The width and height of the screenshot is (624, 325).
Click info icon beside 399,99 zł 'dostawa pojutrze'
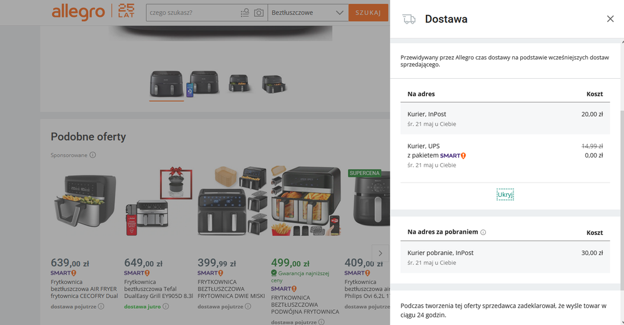(x=248, y=306)
